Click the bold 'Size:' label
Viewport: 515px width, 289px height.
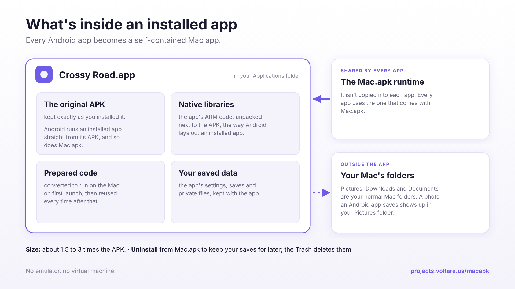pos(33,249)
